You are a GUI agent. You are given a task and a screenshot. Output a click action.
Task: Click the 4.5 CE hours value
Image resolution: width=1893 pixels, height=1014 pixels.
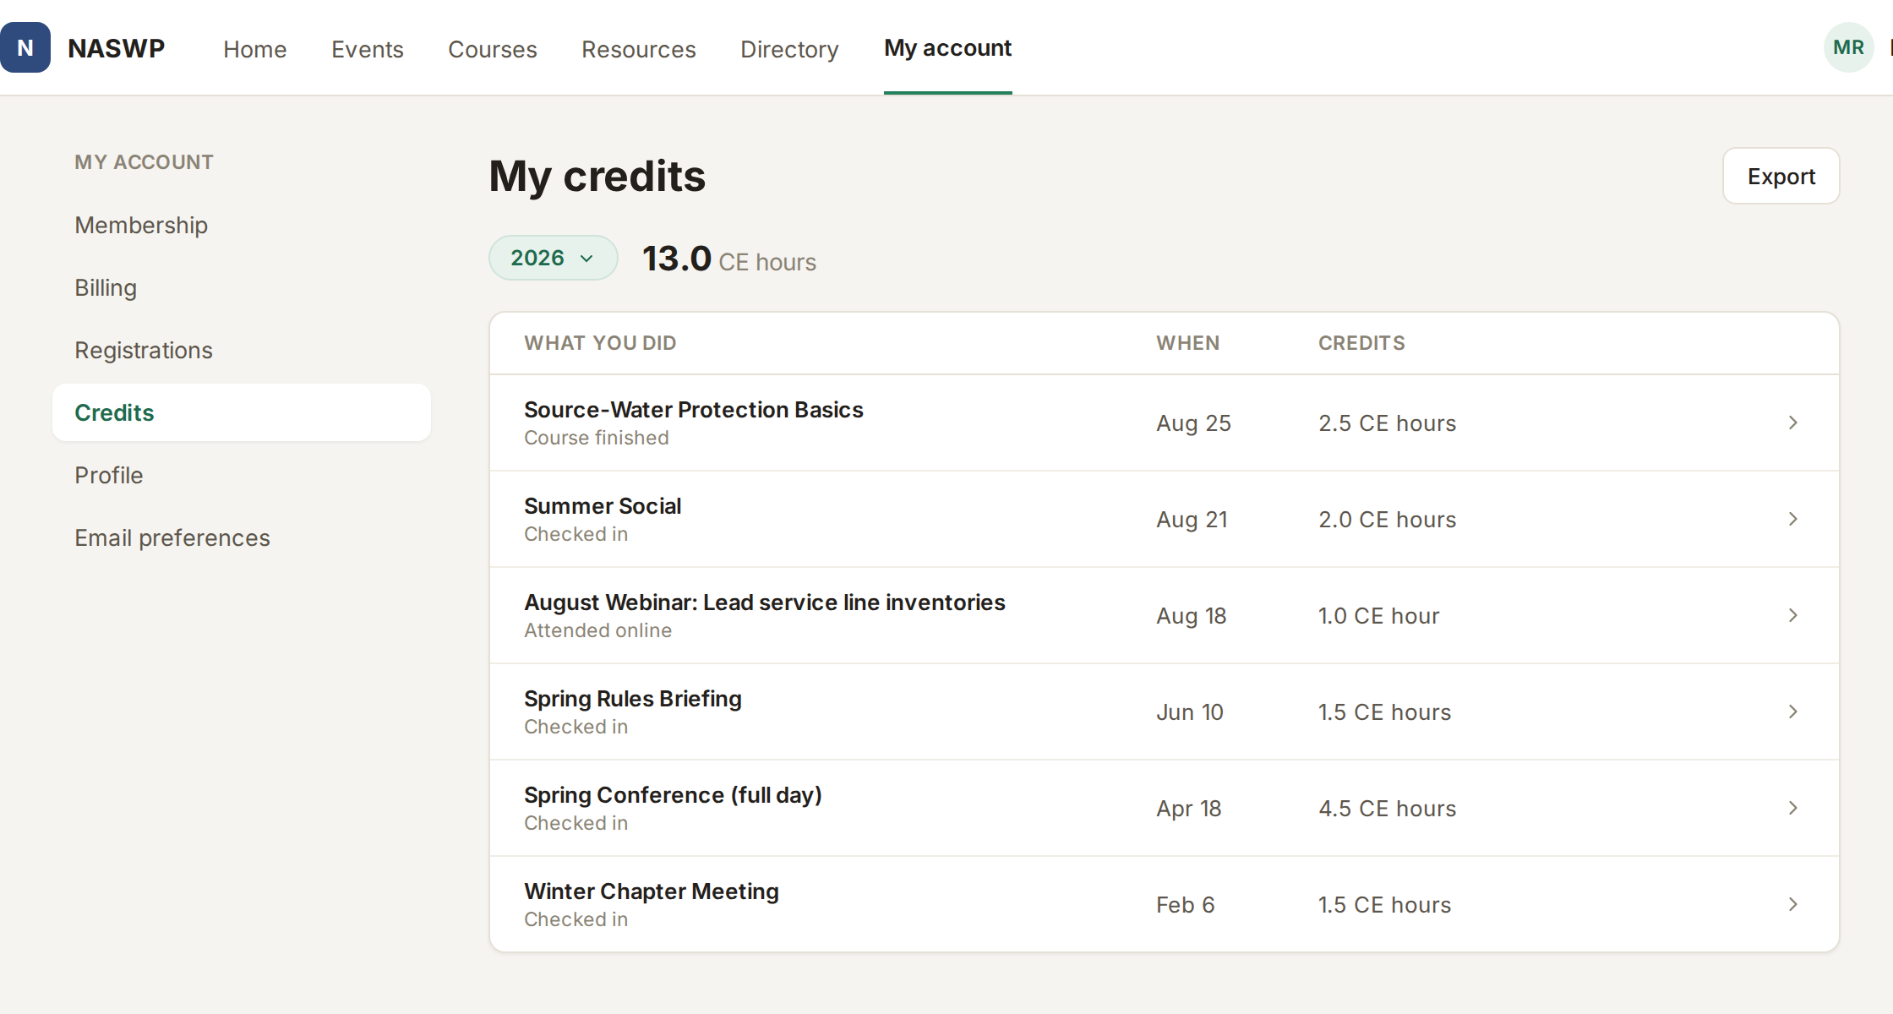[x=1387, y=808]
